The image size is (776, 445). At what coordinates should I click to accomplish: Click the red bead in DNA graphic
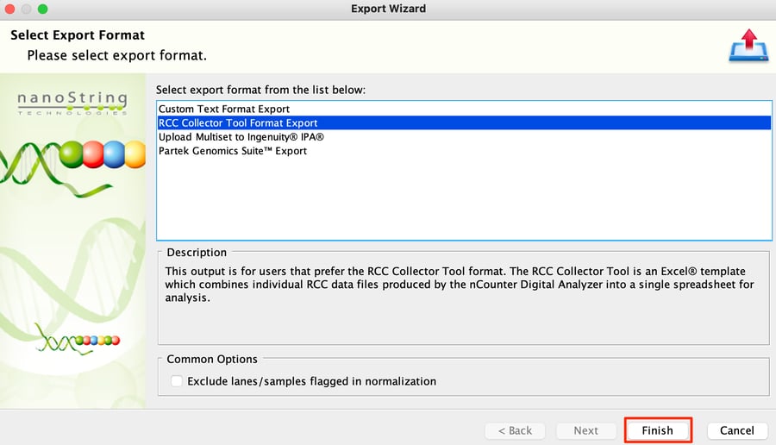click(x=93, y=154)
